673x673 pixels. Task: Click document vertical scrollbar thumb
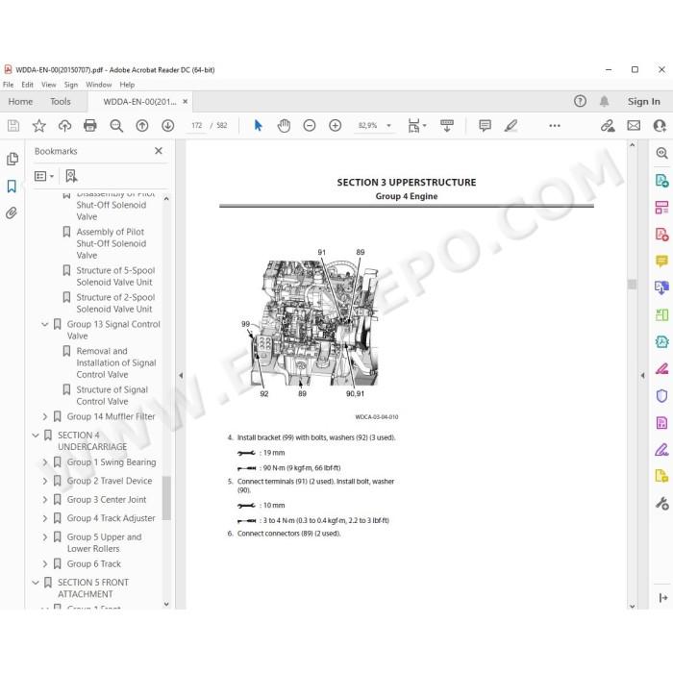pyautogui.click(x=632, y=285)
